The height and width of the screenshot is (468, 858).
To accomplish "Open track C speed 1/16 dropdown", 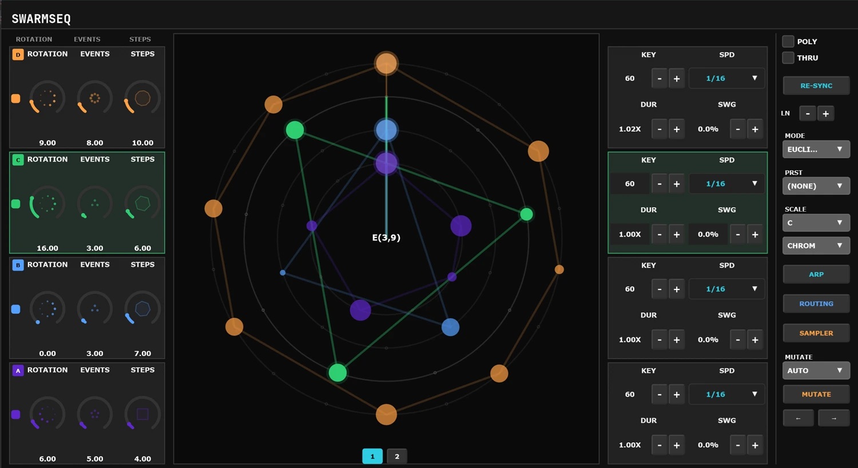I will [726, 184].
